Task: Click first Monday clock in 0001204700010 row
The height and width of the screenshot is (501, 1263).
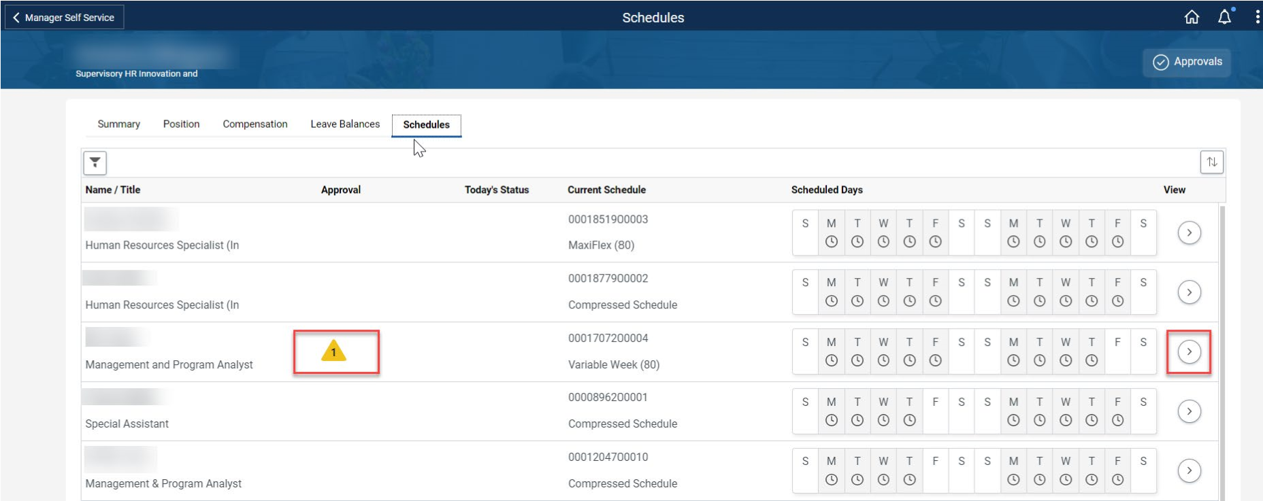Action: pos(832,479)
